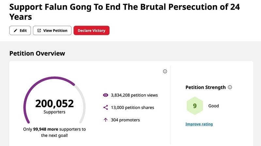
Task: Click the Support Falun Gong petition title
Action: click(x=124, y=12)
